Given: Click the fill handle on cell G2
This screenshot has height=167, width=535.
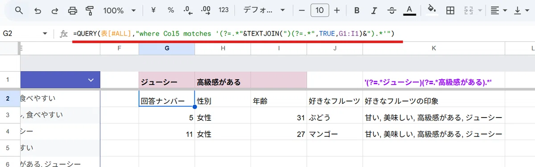Looking at the screenshot, I should (195, 107).
